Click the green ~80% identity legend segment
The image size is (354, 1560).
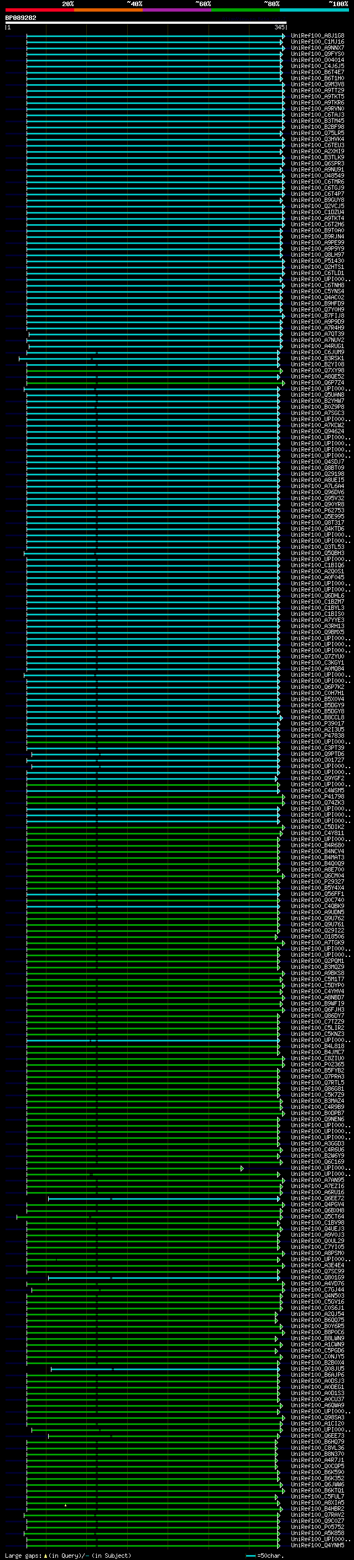click(x=246, y=10)
